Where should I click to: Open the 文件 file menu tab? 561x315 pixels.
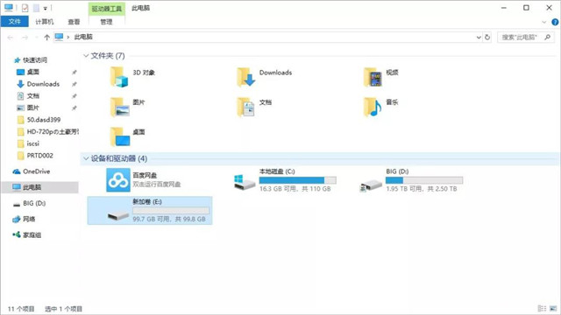click(x=14, y=22)
